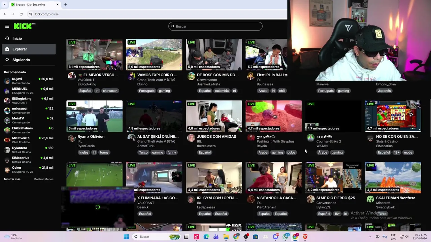Click the Inglés tag
The width and height of the screenshot is (431, 242).
pyautogui.click(x=84, y=152)
